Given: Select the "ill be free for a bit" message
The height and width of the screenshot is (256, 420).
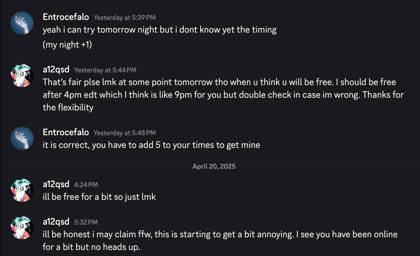Looking at the screenshot, I should tap(99, 197).
